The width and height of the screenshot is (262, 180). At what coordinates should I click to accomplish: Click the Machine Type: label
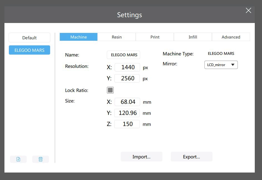point(178,54)
